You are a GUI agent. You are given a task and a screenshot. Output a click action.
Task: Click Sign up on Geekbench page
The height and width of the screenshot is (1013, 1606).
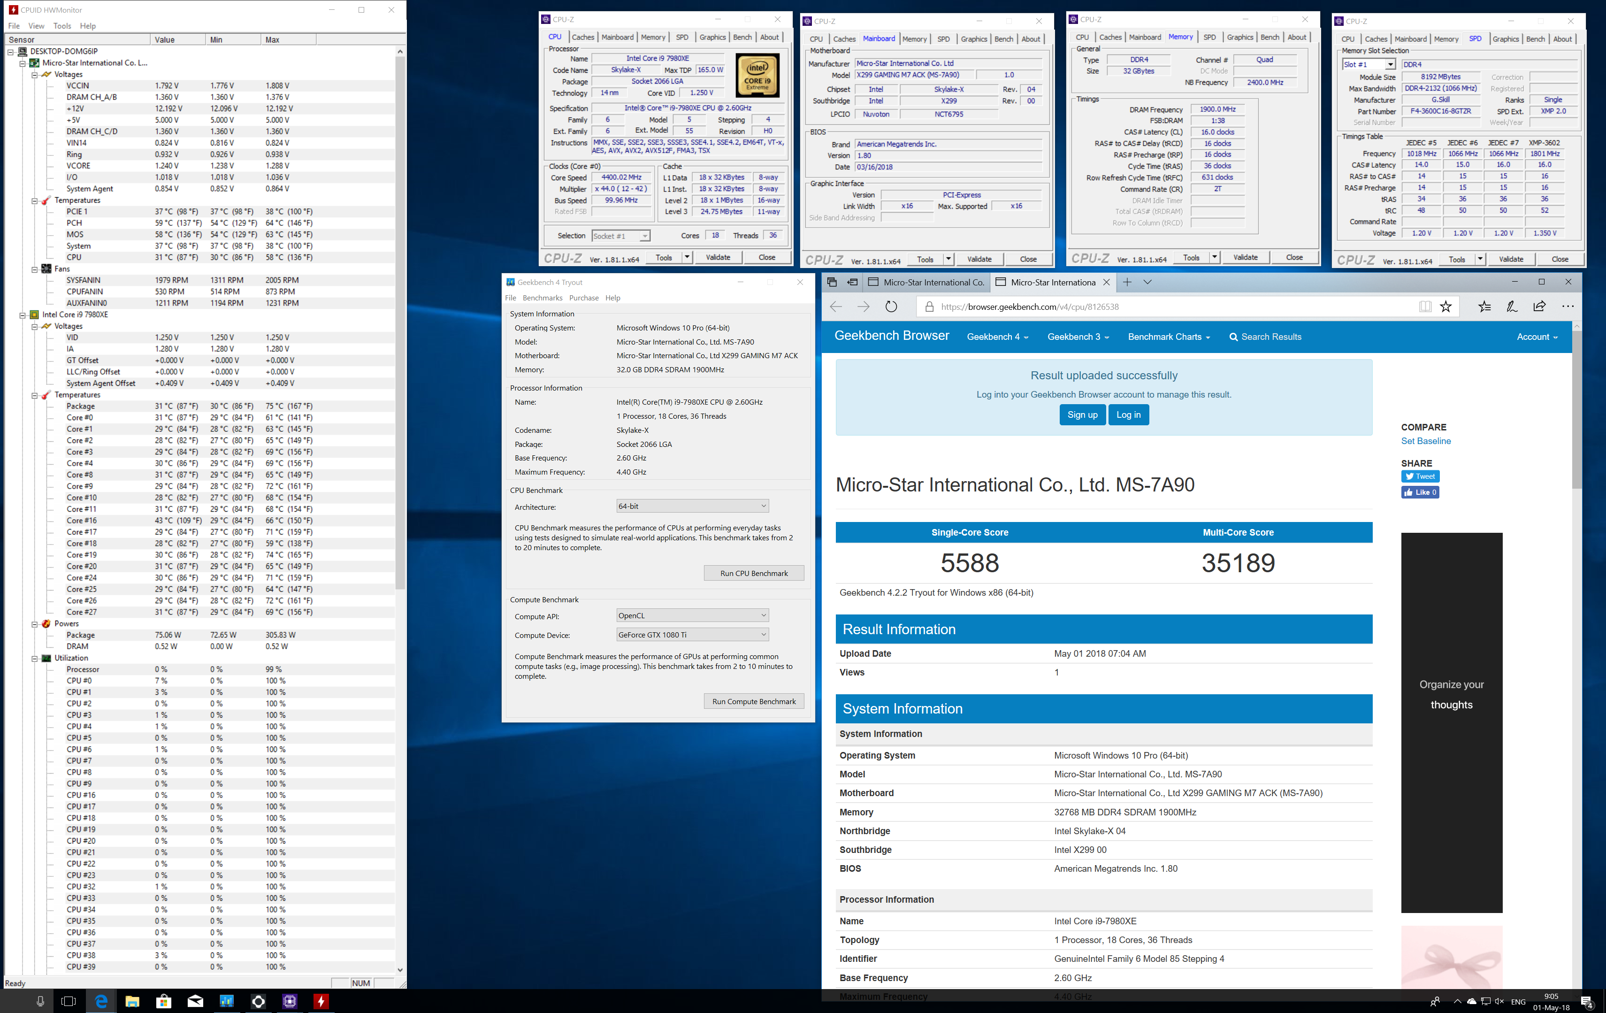pos(1082,415)
